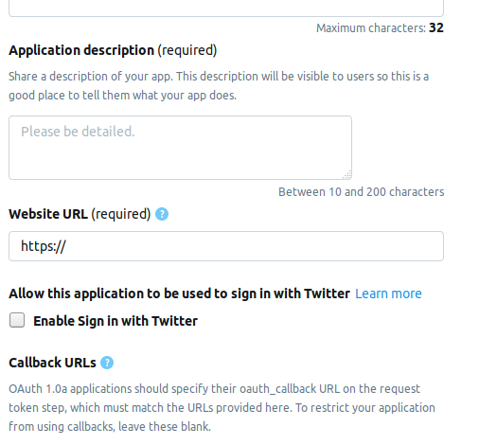Open the Learn more link

388,294
